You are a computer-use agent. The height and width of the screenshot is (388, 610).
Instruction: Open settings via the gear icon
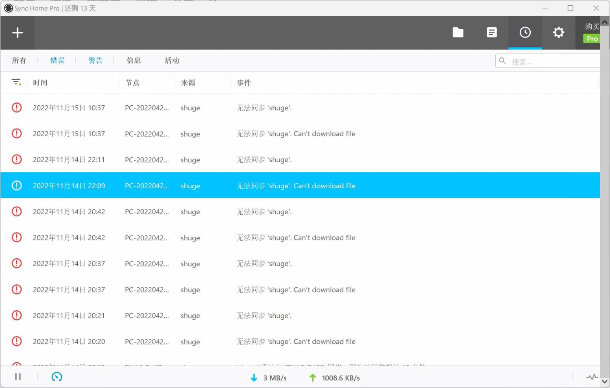[x=558, y=33]
